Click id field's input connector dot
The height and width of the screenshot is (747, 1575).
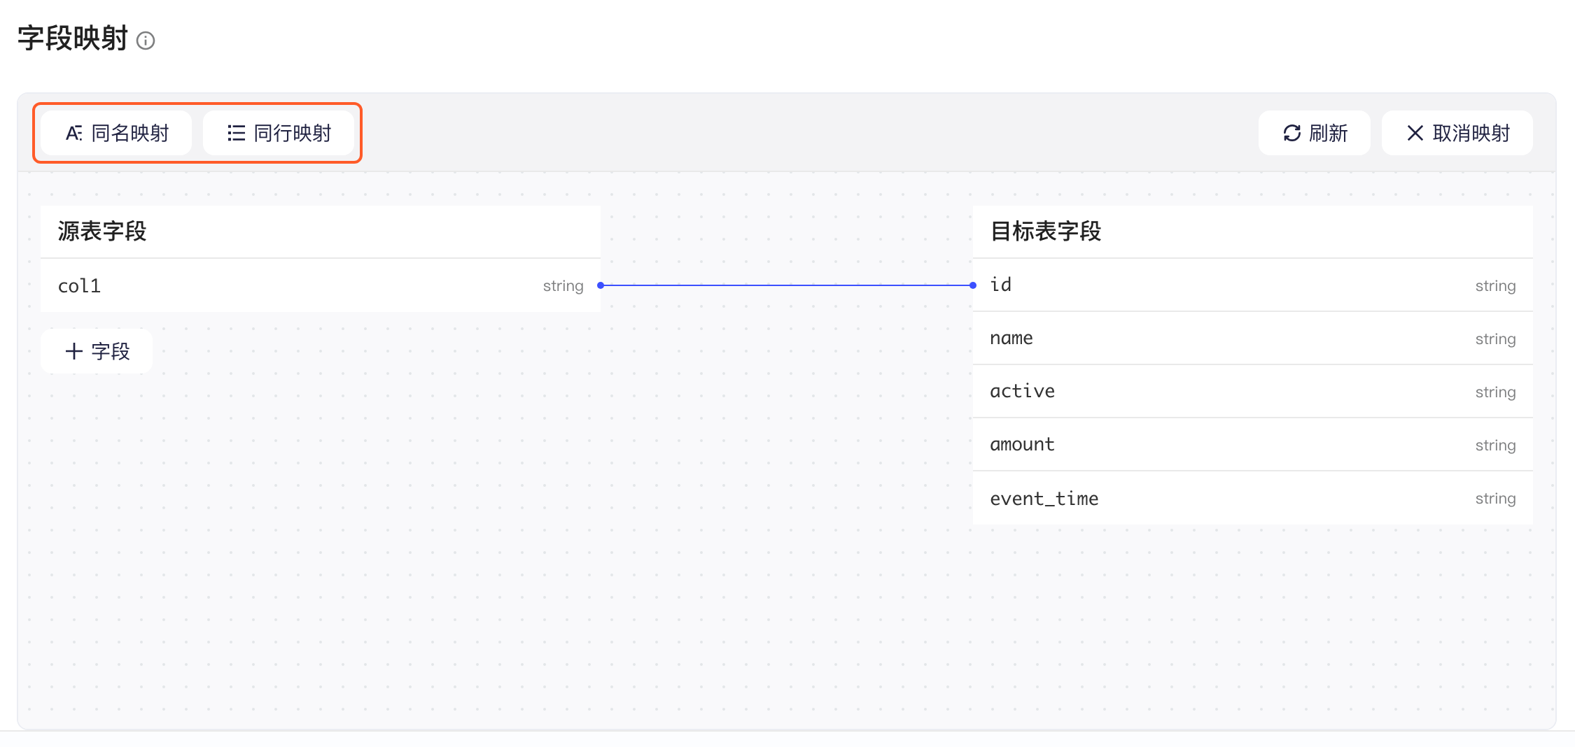point(973,285)
